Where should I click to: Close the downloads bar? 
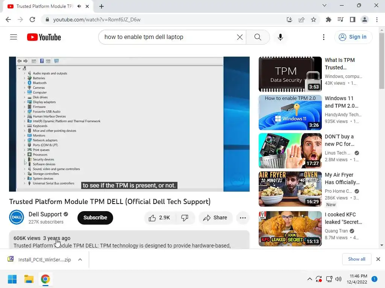pos(378,259)
